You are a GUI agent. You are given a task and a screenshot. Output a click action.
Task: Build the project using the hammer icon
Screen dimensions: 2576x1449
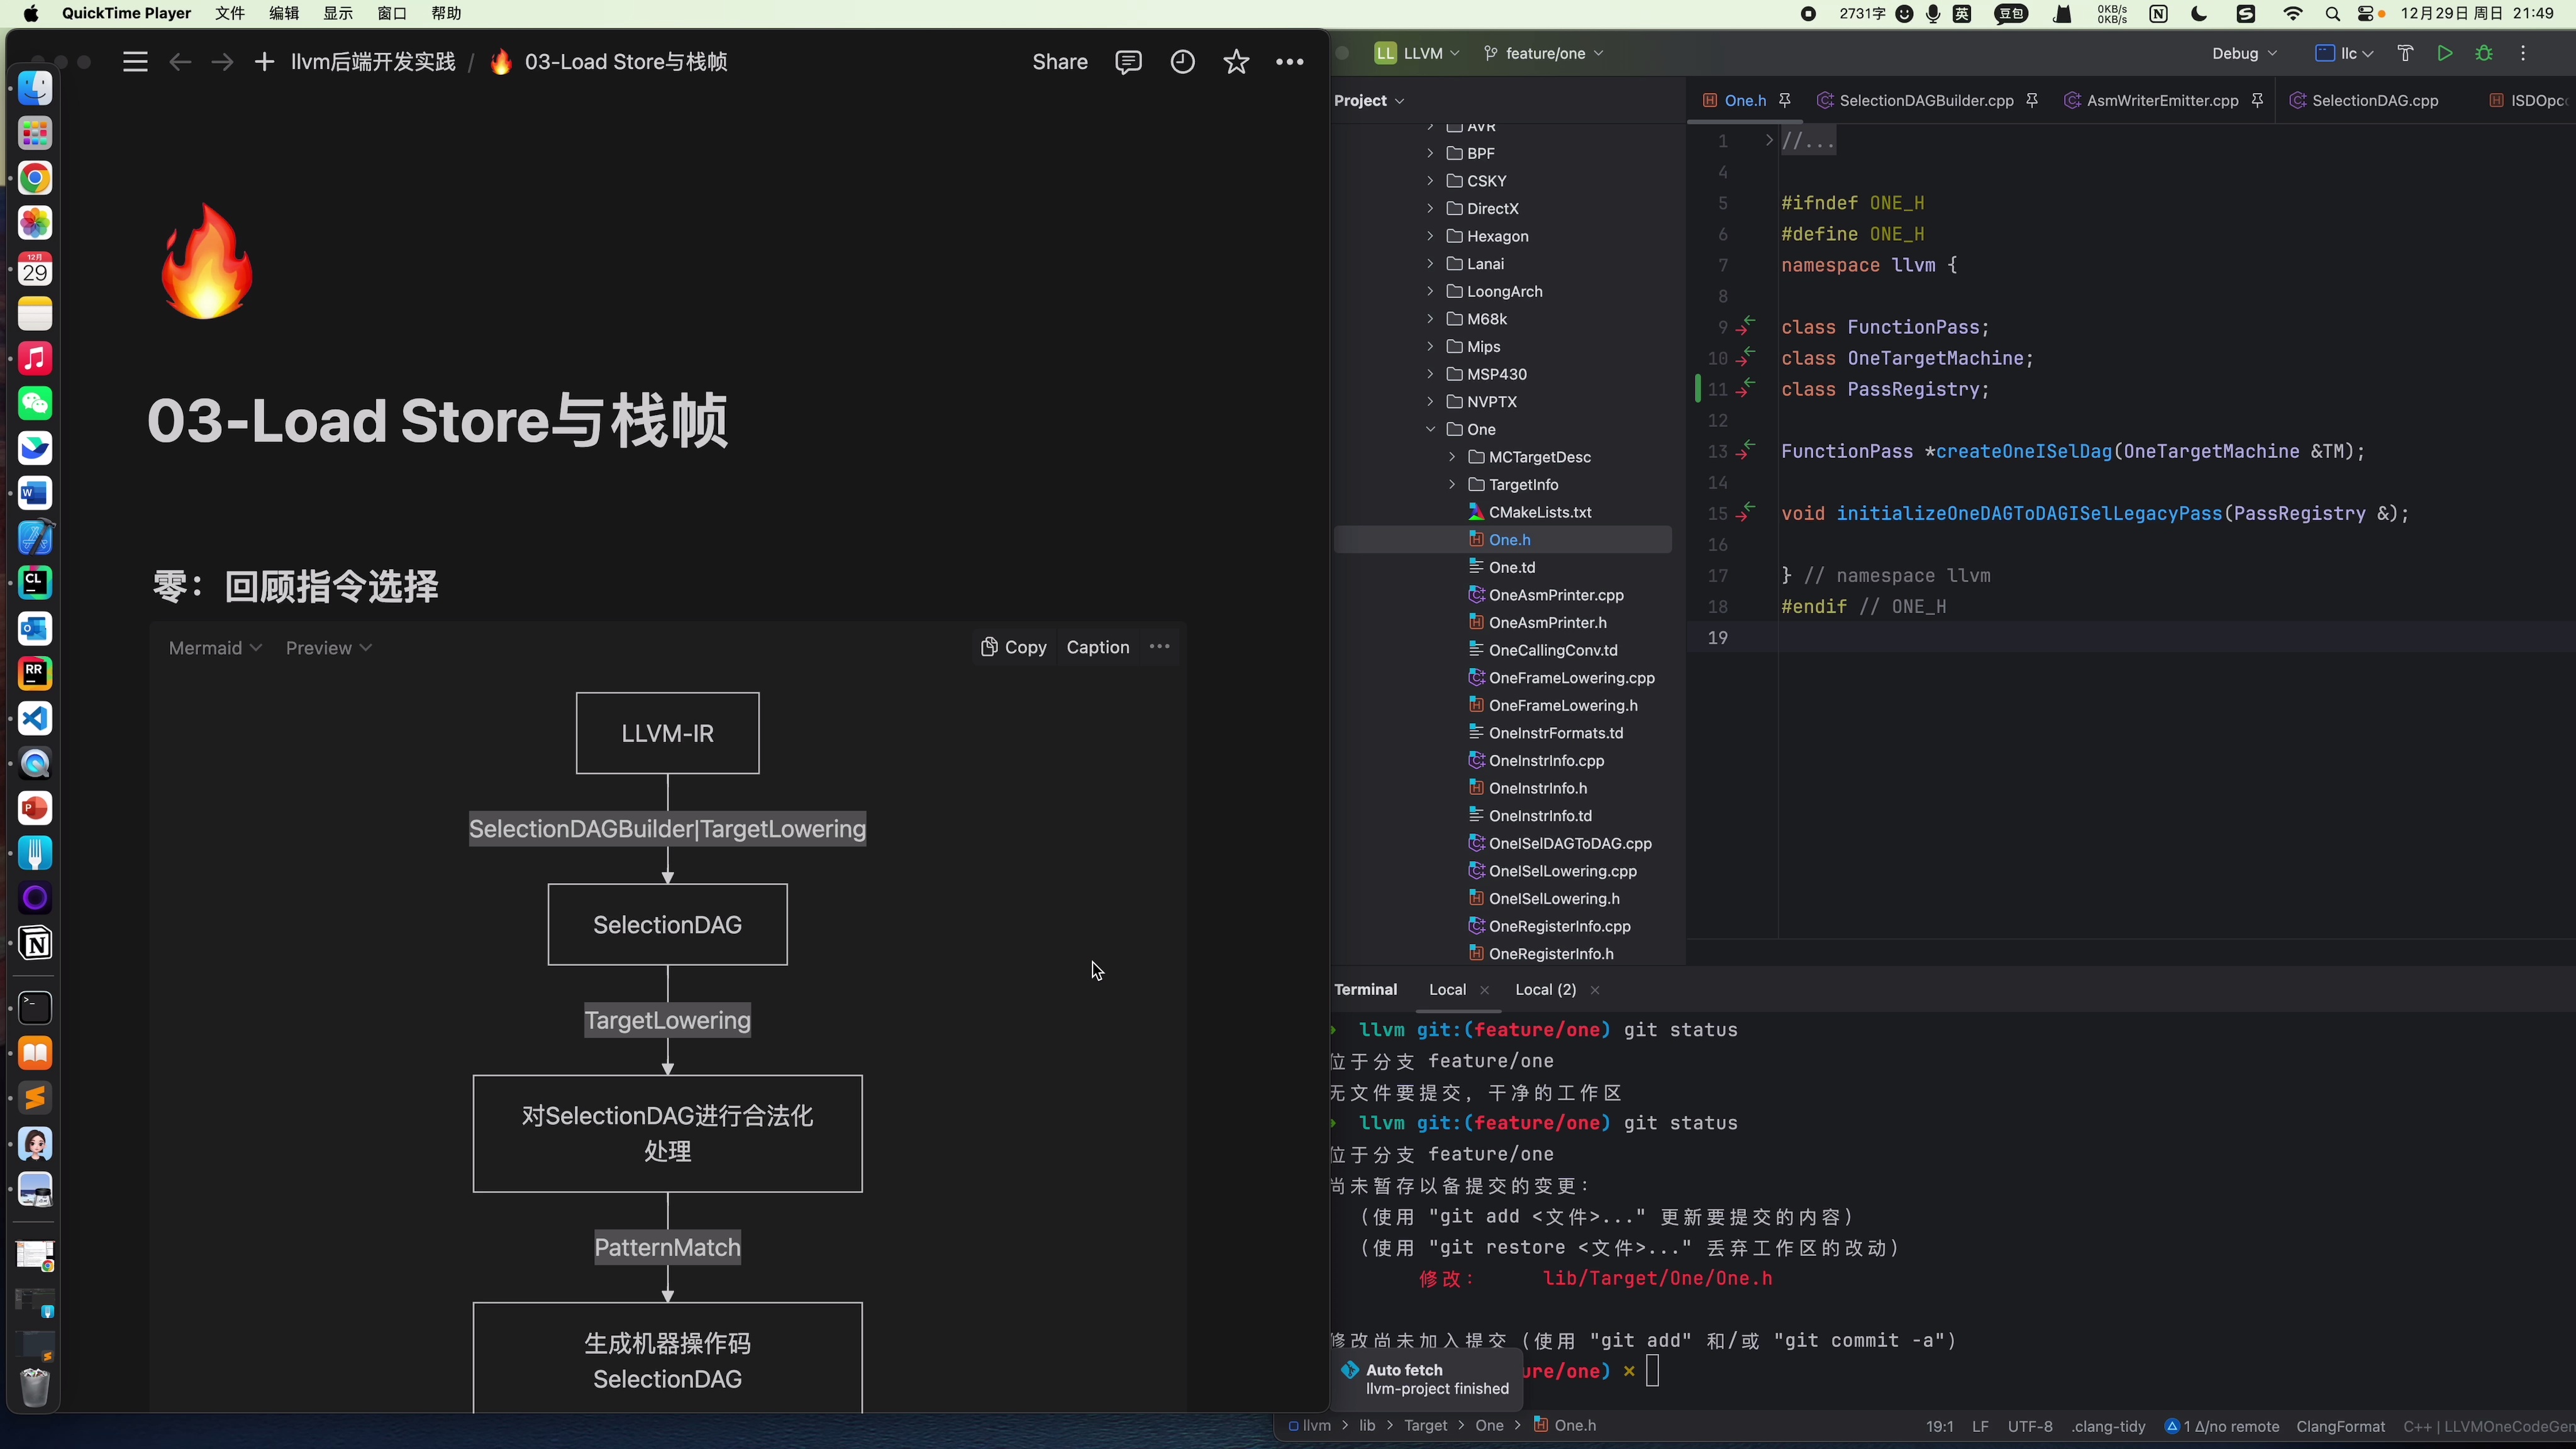[2405, 53]
